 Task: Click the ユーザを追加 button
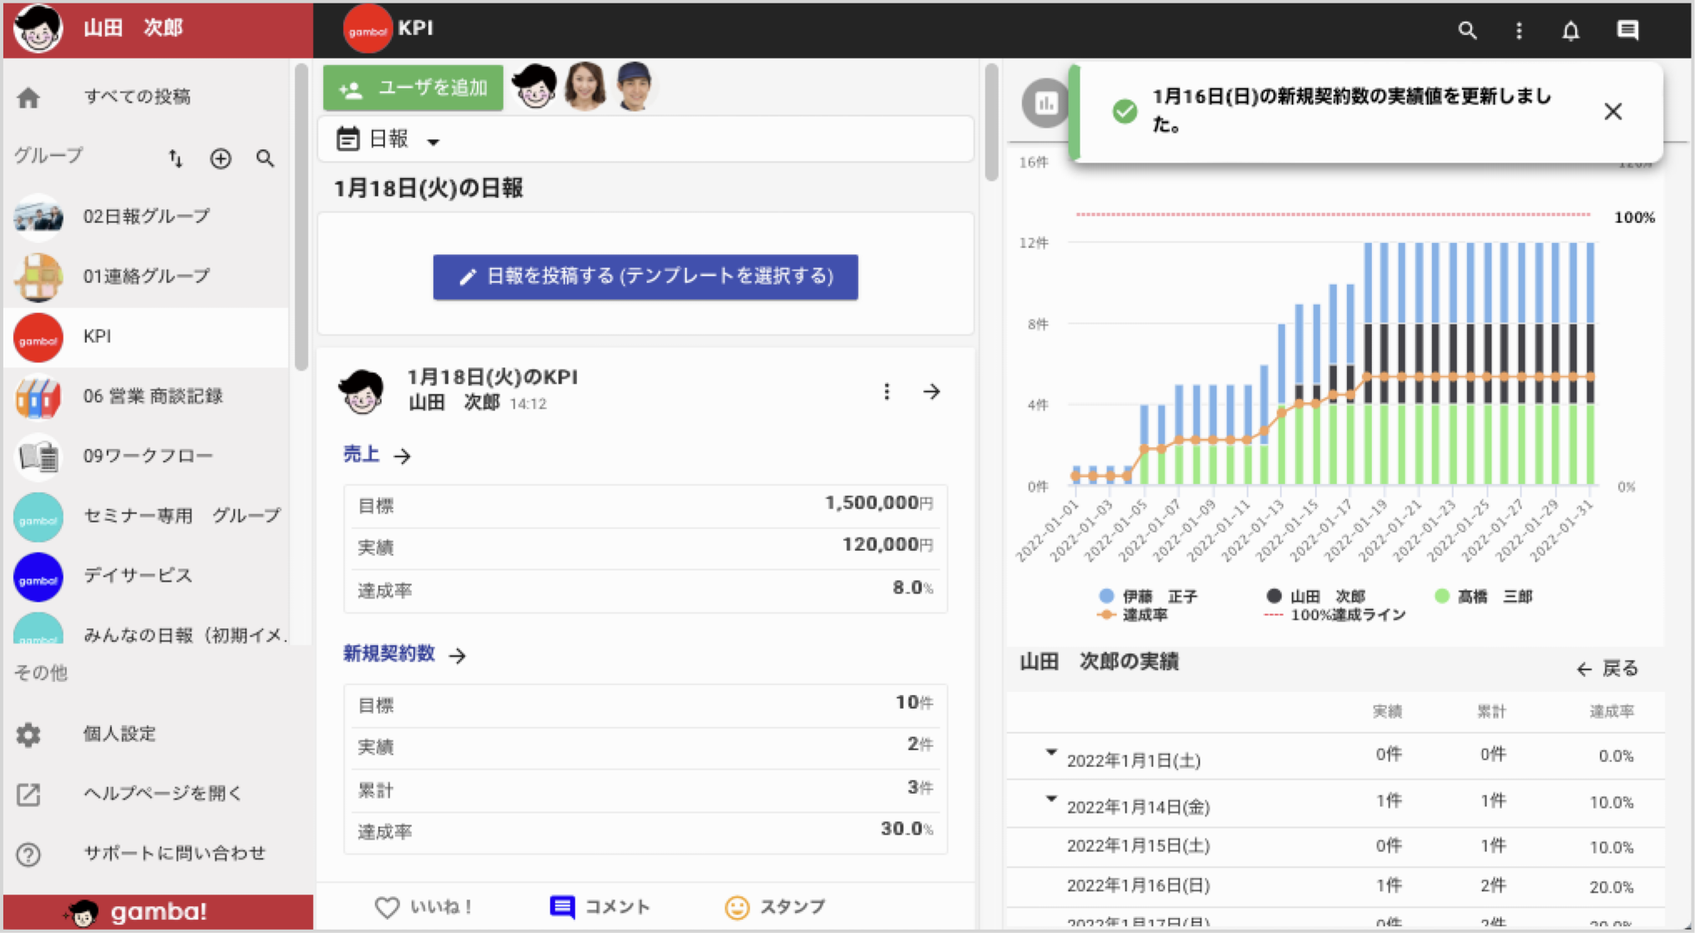pyautogui.click(x=413, y=88)
